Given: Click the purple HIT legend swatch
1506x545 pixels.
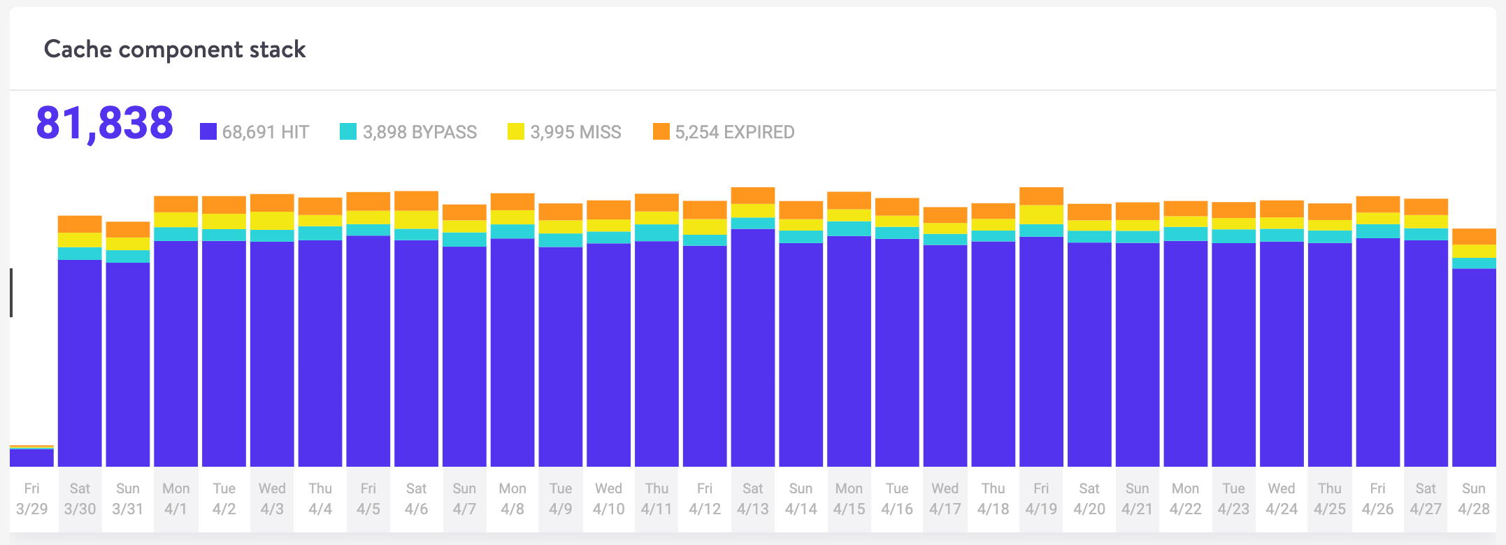Looking at the screenshot, I should coord(208,131).
